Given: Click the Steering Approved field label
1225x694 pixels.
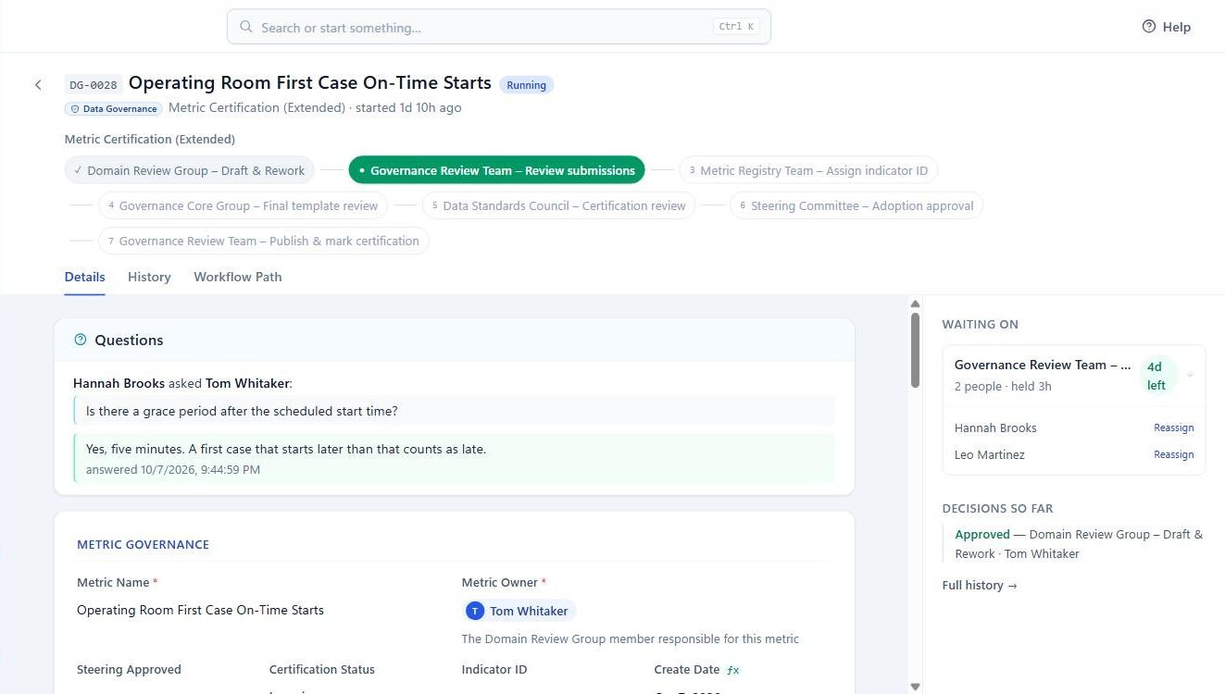Looking at the screenshot, I should 129,670.
